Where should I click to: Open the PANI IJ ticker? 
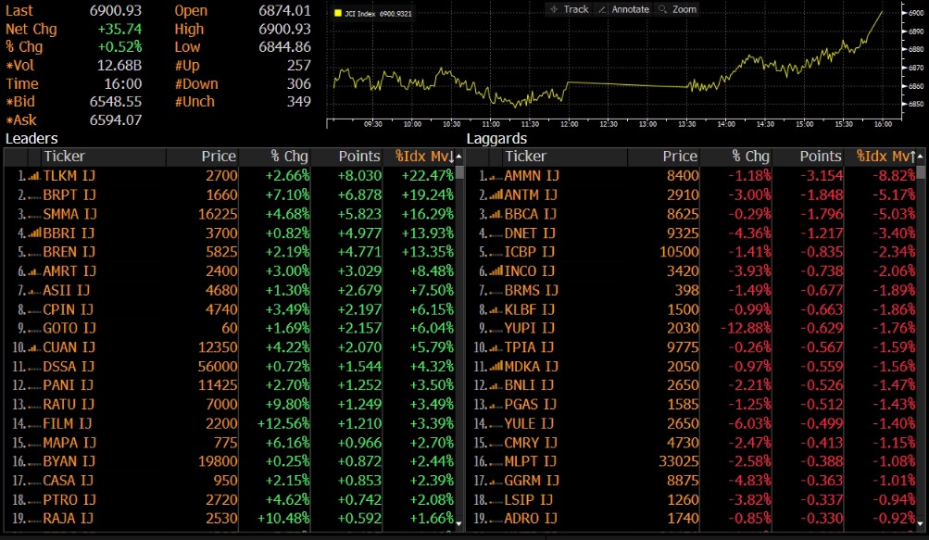(x=69, y=385)
